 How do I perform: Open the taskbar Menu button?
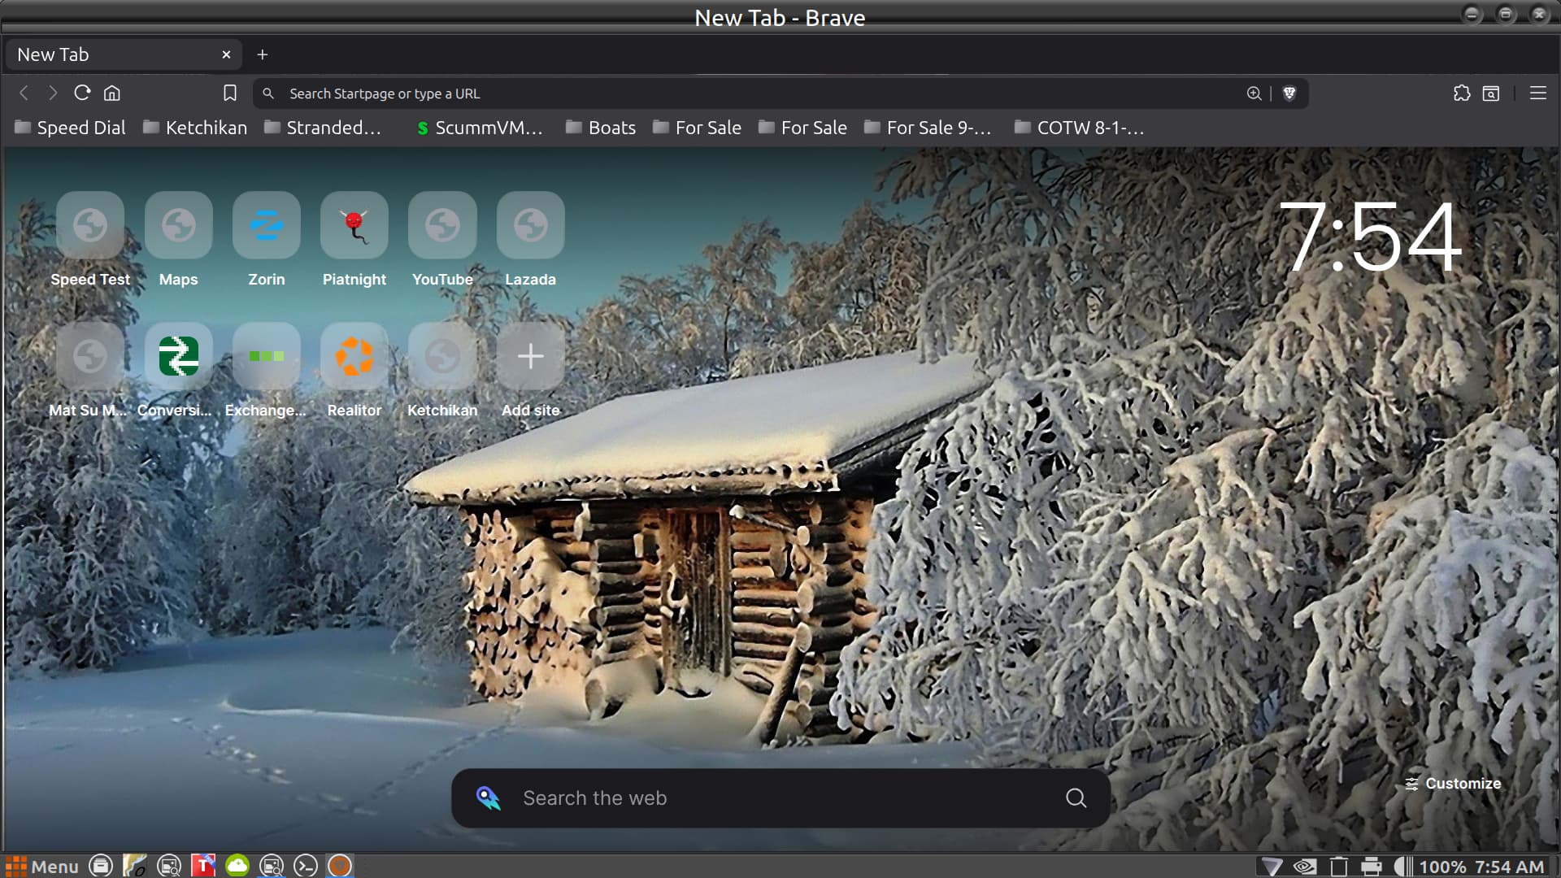click(x=42, y=867)
